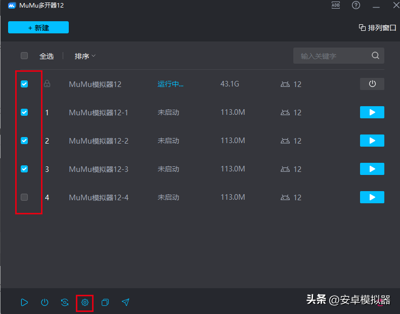This screenshot has height=314, width=400.
Task: Start MuMu模拟器12-3 with its play button
Action: (x=372, y=169)
